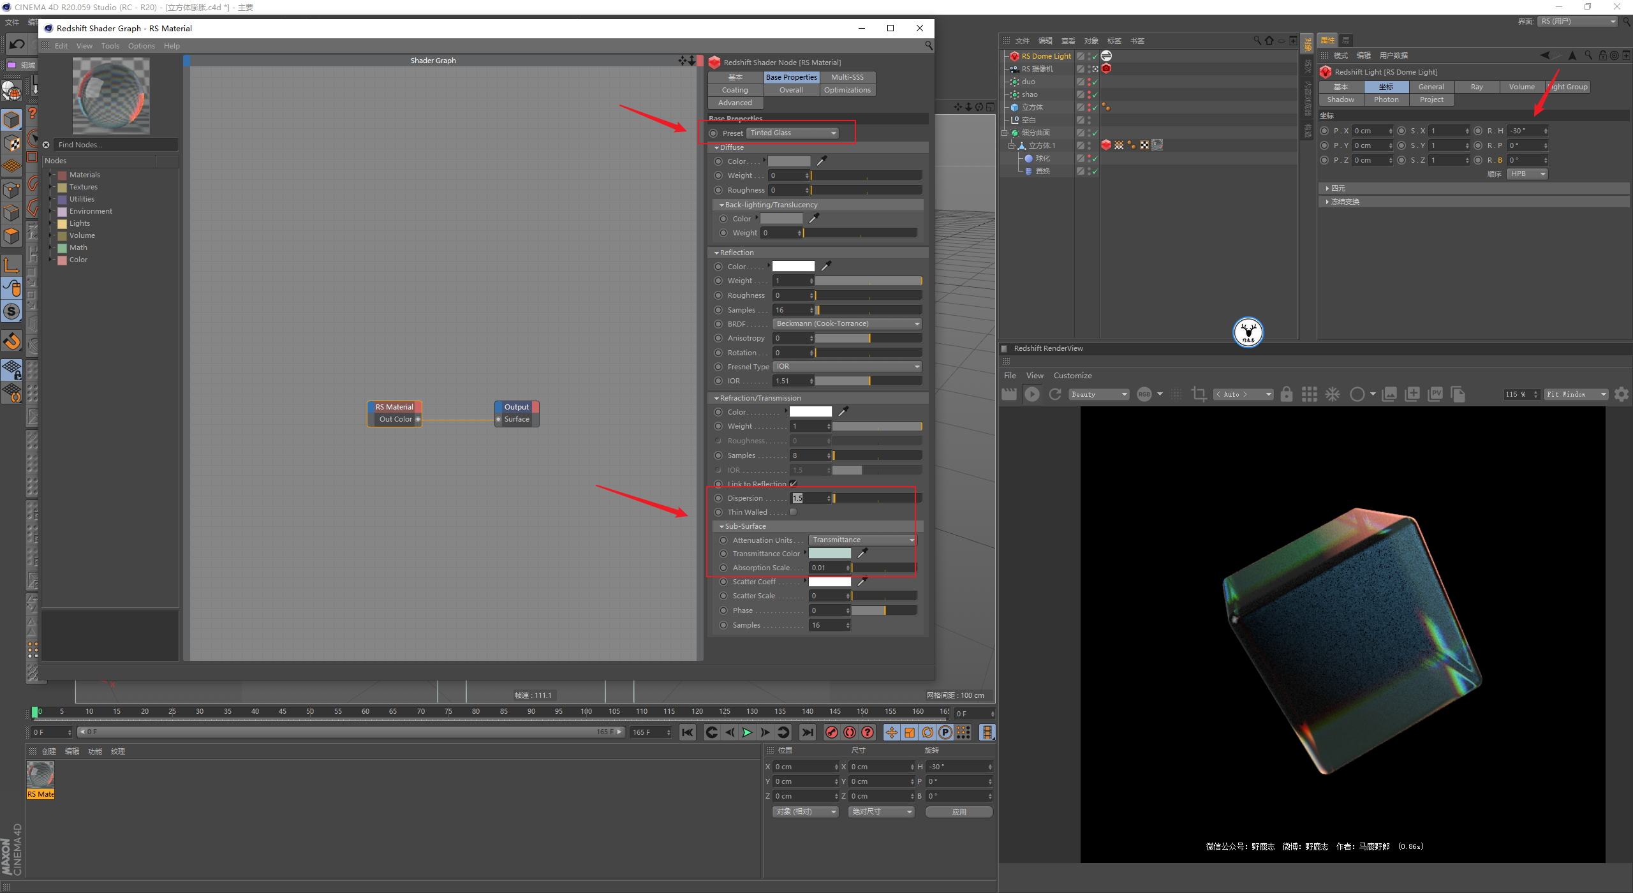Open Customize menu in RenderView

1072,376
